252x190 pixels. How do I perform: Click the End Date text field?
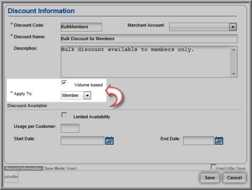pyautogui.click(x=198, y=141)
